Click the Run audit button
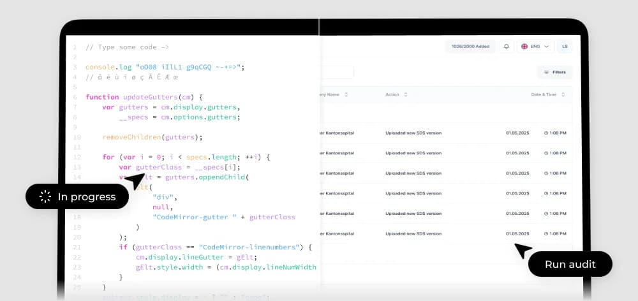The image size is (638, 301). click(x=570, y=264)
